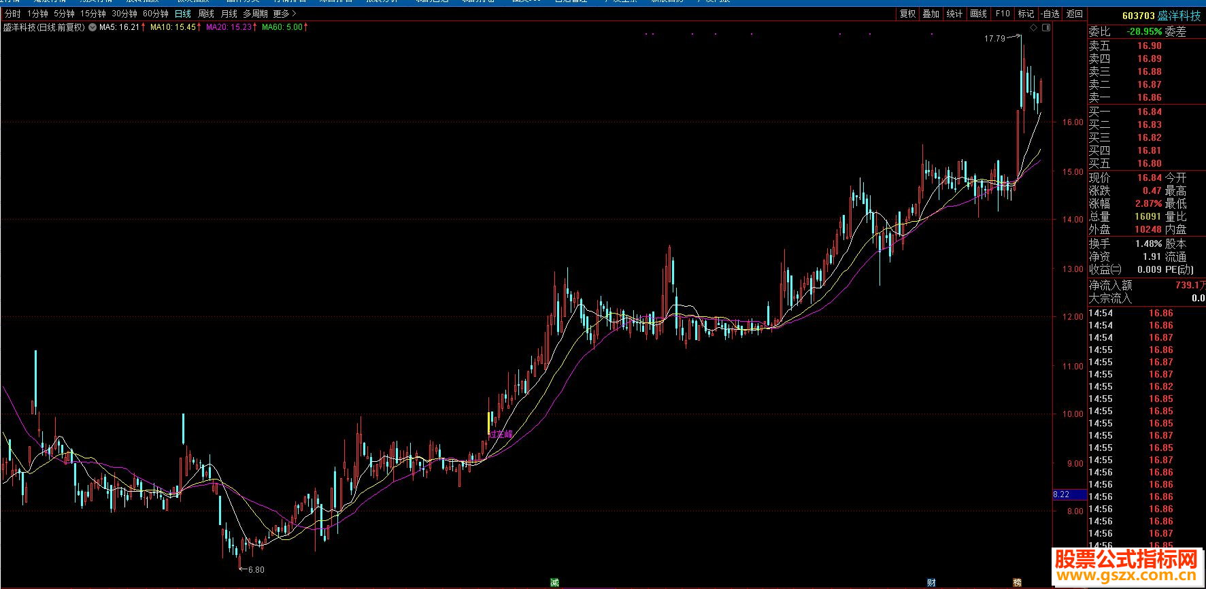The image size is (1206, 589).
Task: Open F10 company info
Action: tap(1003, 14)
